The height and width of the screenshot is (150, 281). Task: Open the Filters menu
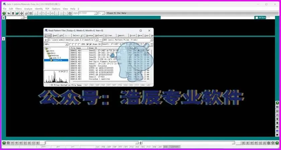[x=18, y=9]
